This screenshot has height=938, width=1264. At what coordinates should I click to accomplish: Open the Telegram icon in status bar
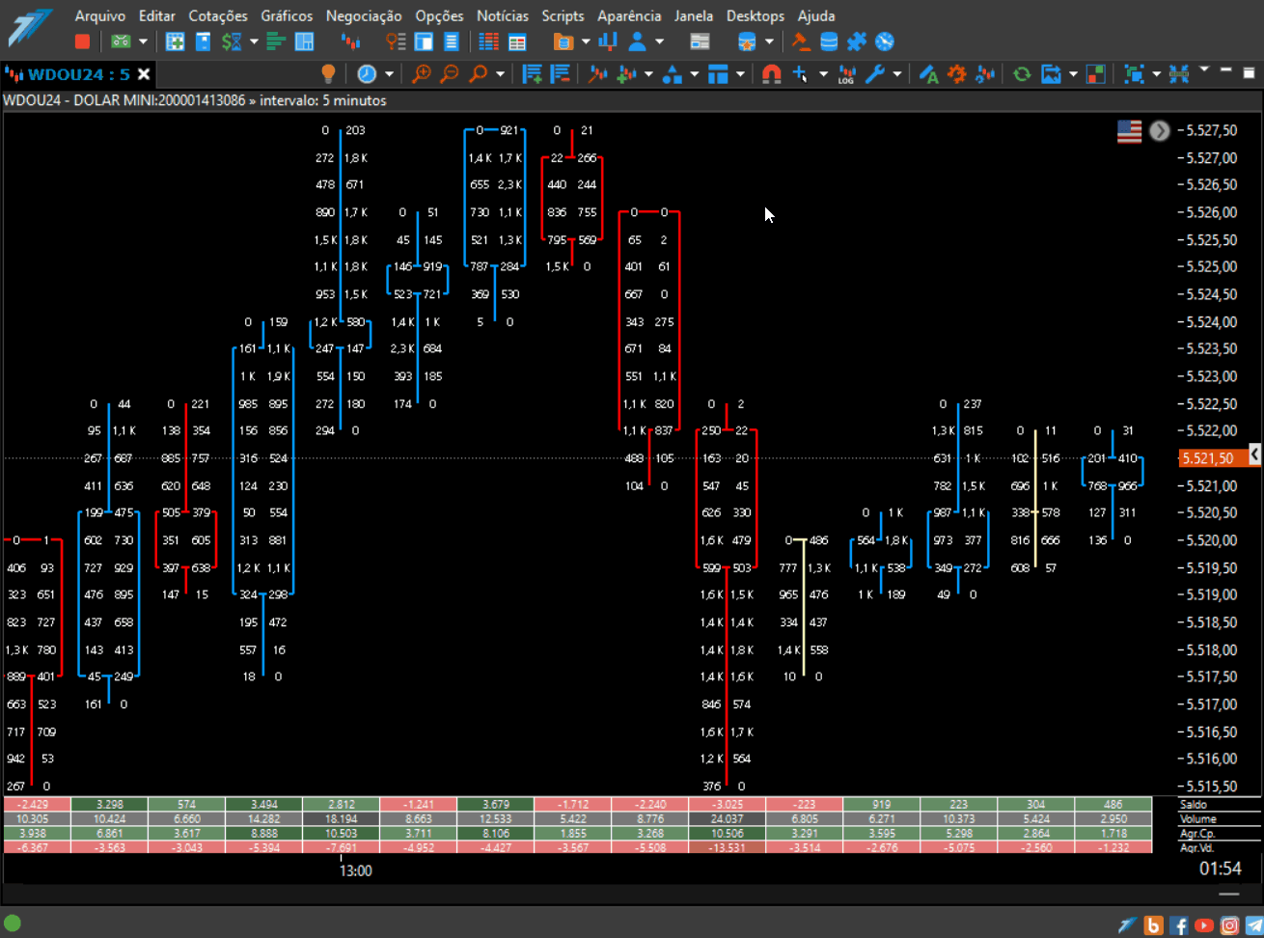1253,925
